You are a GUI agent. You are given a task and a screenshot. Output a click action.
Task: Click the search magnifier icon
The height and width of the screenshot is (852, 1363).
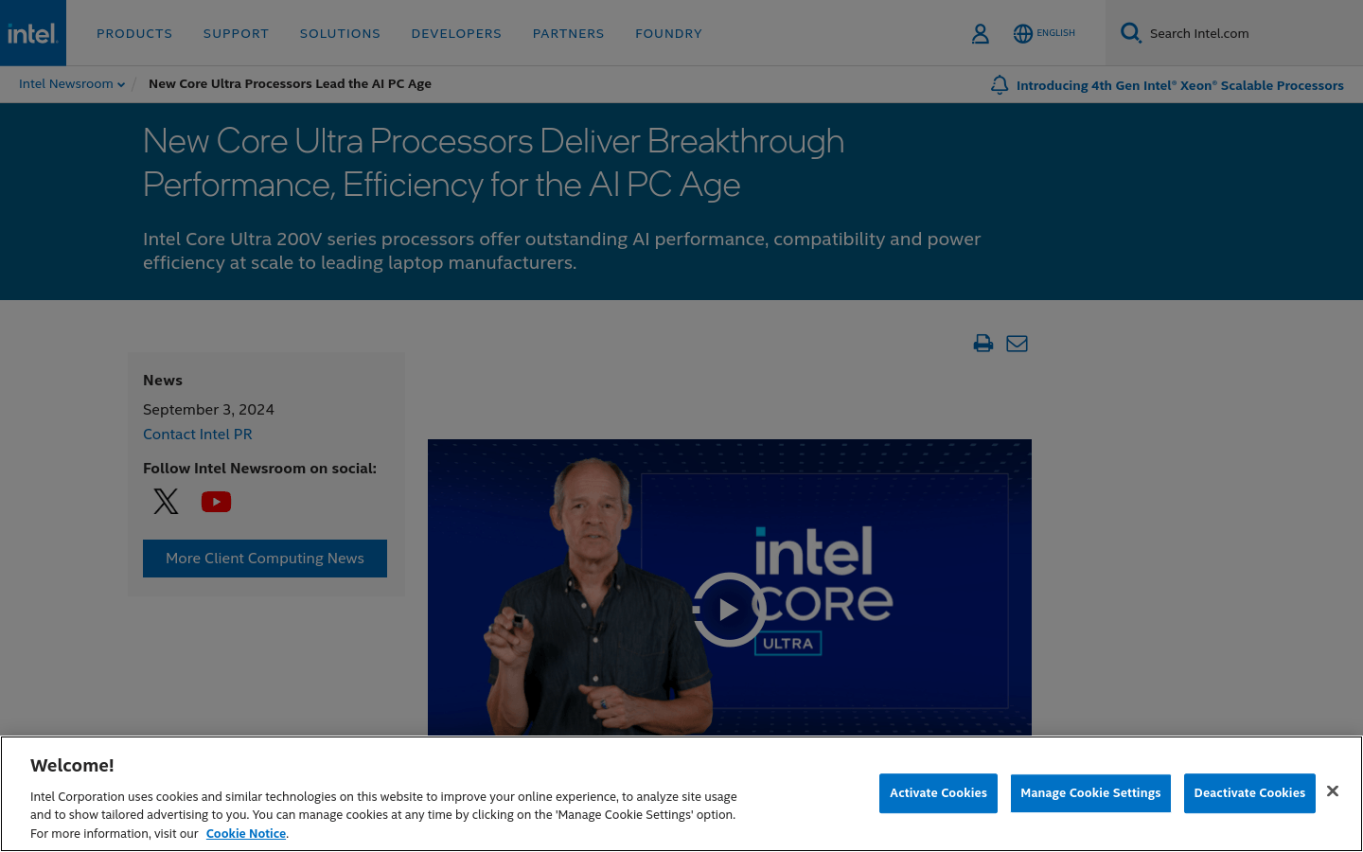[1130, 32]
